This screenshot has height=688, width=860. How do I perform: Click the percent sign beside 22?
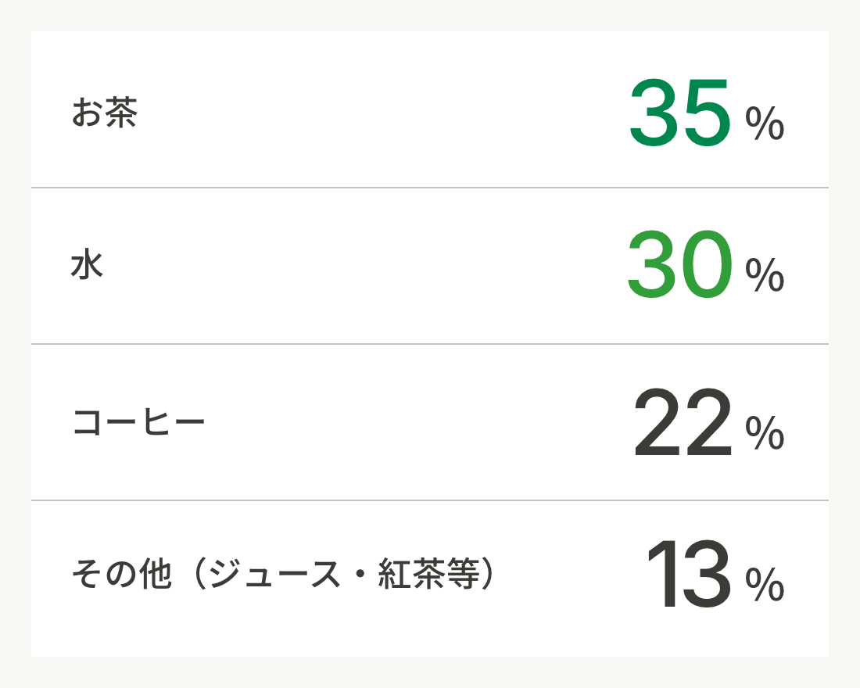765,433
